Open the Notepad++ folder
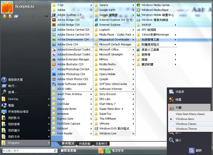Screen dimensions: 213x155 (114, 69)
